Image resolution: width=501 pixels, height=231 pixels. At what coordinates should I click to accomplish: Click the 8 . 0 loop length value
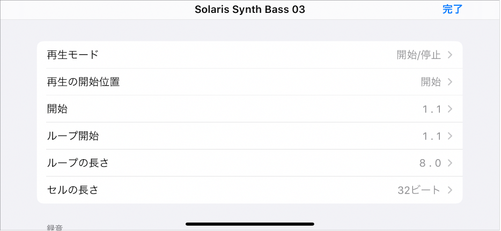[430, 163]
